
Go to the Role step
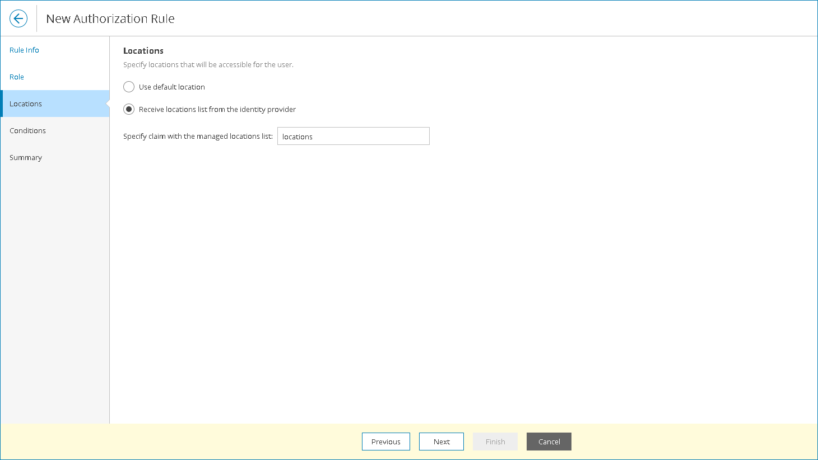tap(17, 77)
